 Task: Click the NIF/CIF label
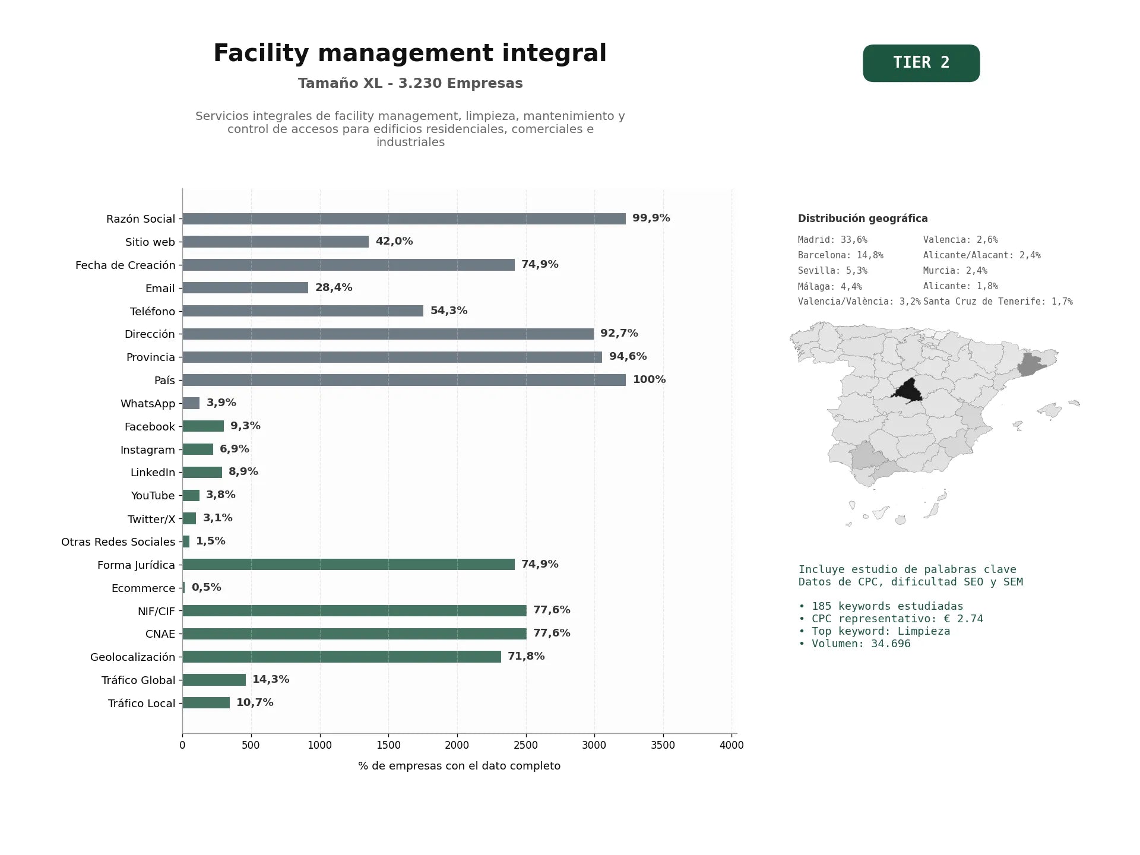(157, 612)
